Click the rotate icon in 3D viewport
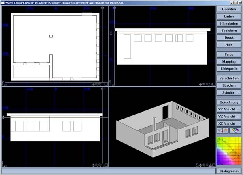The height and width of the screenshot is (175, 243). click(197, 165)
